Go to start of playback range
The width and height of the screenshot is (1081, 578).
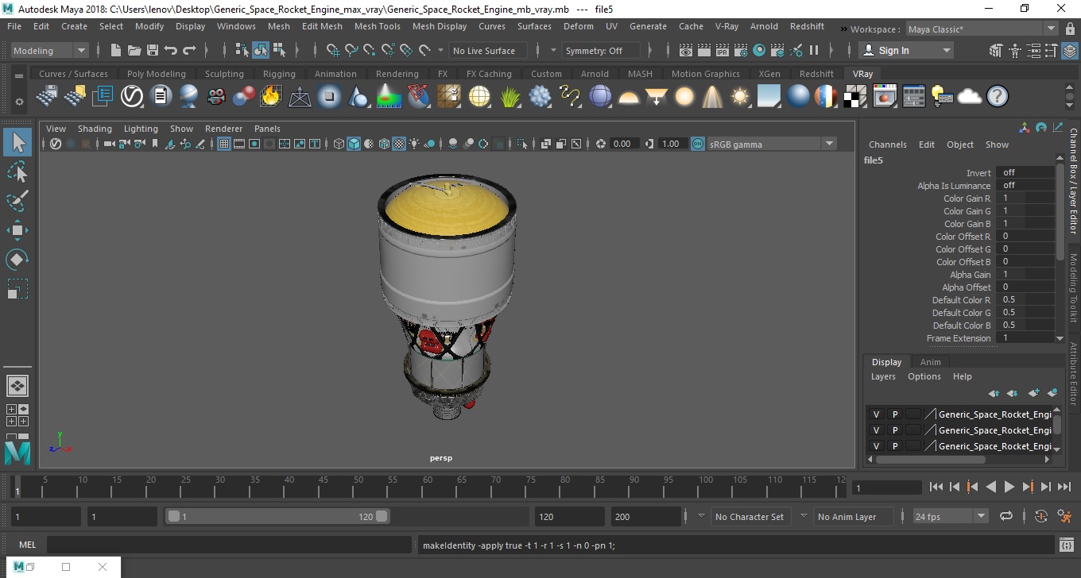(x=936, y=487)
